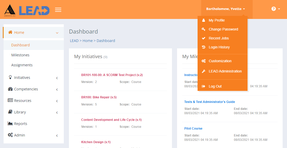The image size is (287, 148).
Task: Open Assignments in the sidebar
Action: click(22, 65)
